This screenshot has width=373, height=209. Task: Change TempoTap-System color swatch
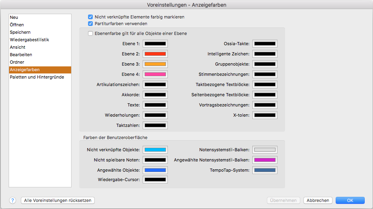265,170
